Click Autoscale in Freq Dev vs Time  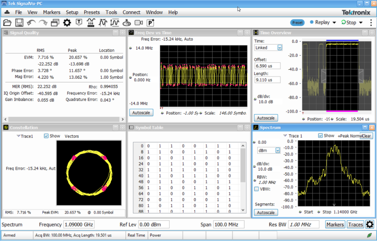141,113
